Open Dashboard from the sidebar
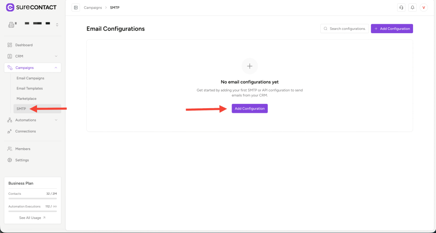The image size is (436, 233). pyautogui.click(x=24, y=45)
